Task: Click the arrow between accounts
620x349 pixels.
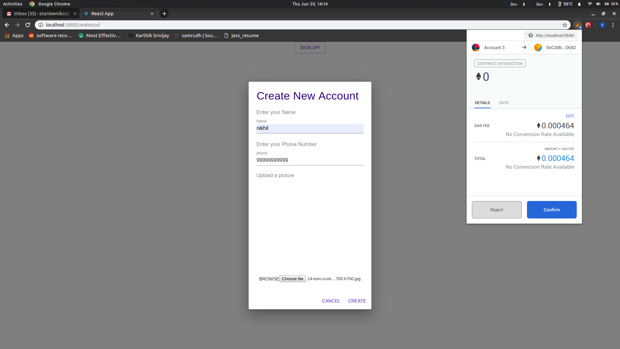Action: point(524,48)
